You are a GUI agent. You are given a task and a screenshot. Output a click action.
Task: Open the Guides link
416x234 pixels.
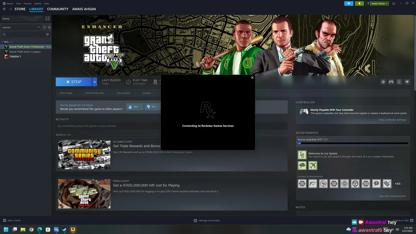[x=147, y=93]
